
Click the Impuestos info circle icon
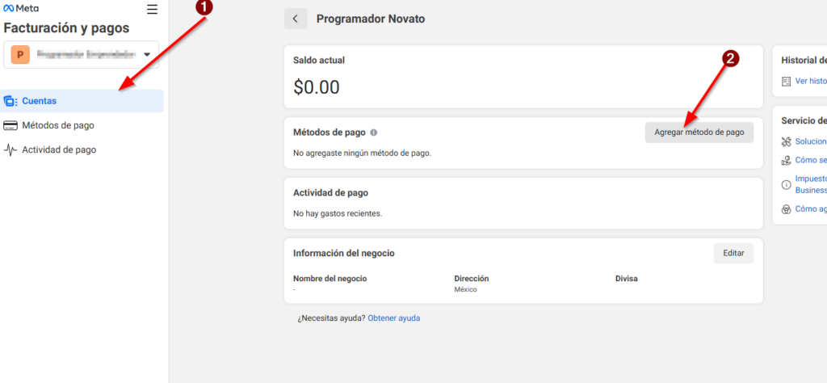(787, 184)
